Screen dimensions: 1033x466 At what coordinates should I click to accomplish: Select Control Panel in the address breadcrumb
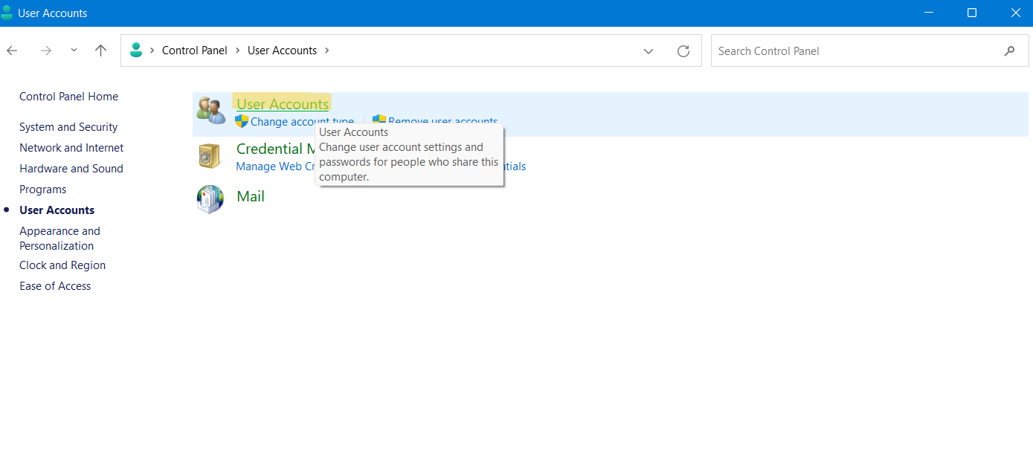[x=195, y=51]
